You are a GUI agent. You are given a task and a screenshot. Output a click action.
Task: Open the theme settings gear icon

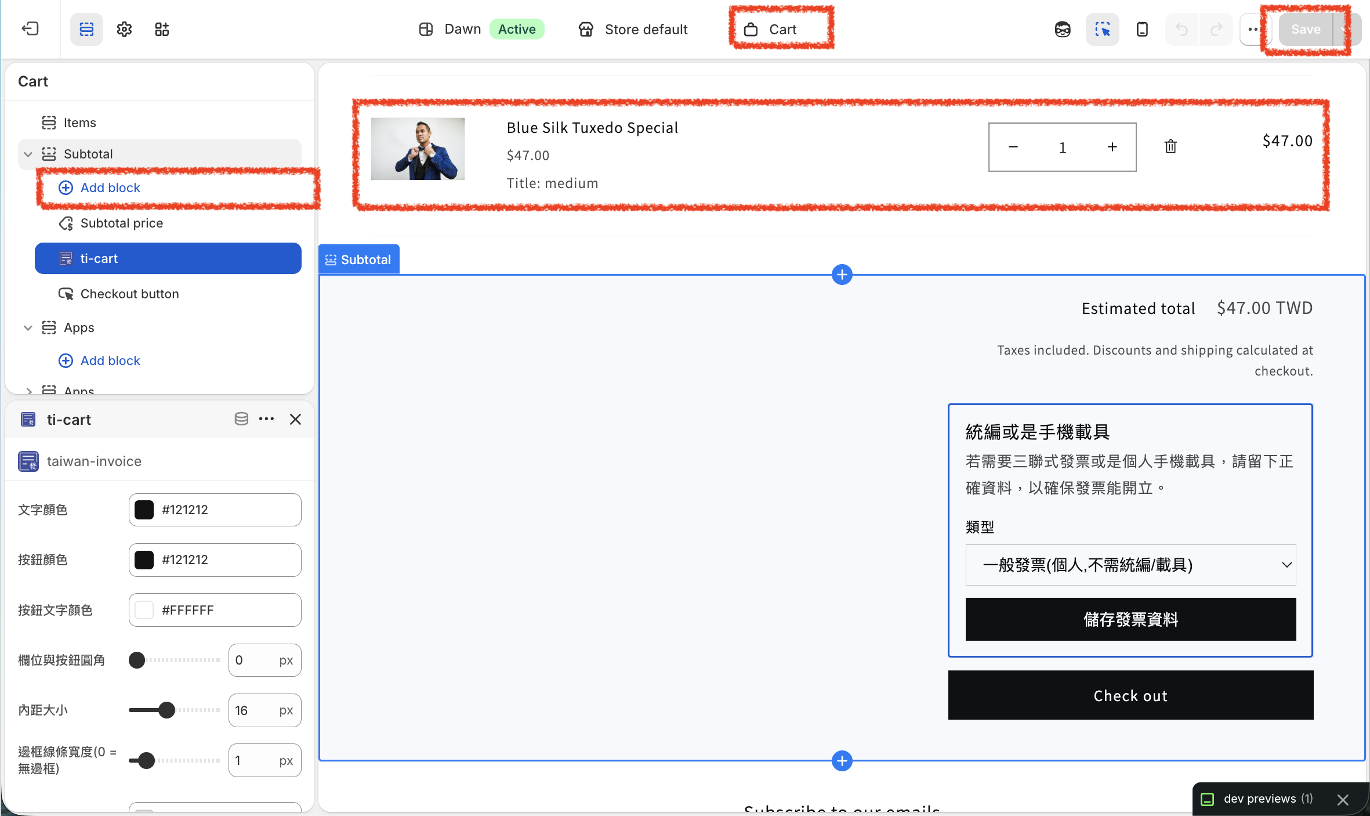coord(124,29)
